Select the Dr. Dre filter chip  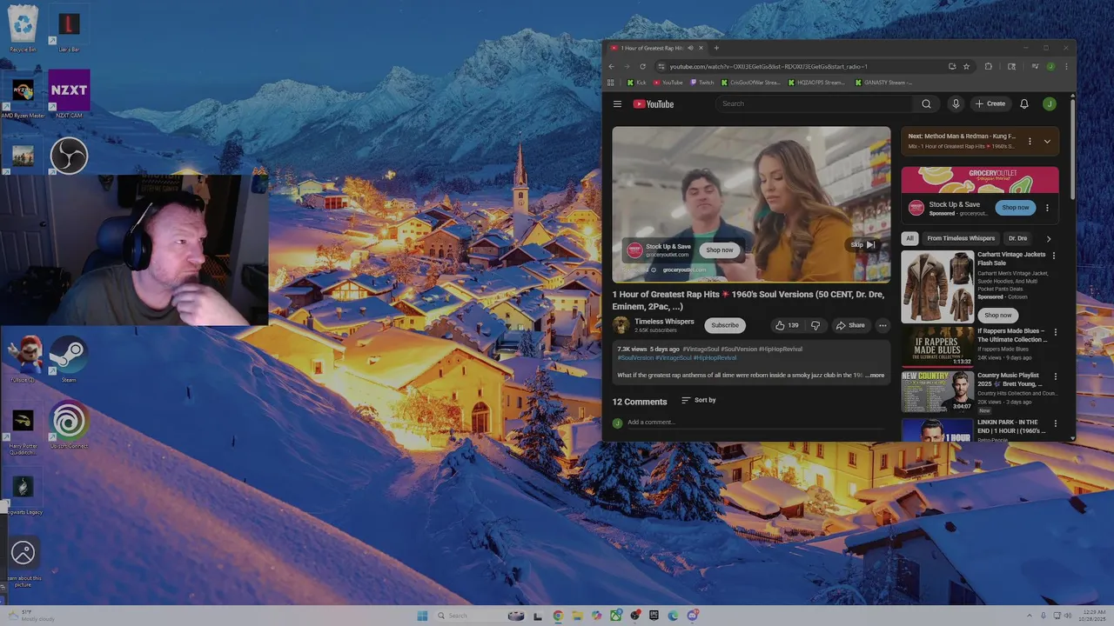1017,238
